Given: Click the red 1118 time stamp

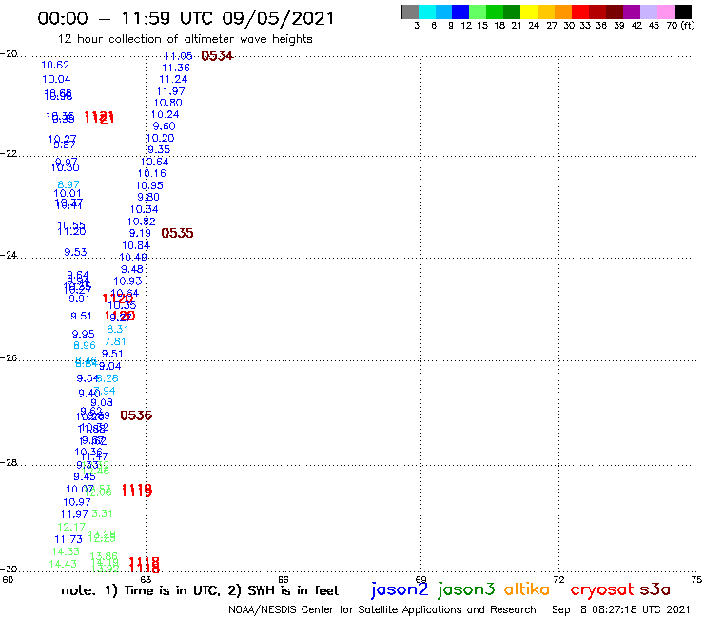Looking at the screenshot, I should pos(144,565).
